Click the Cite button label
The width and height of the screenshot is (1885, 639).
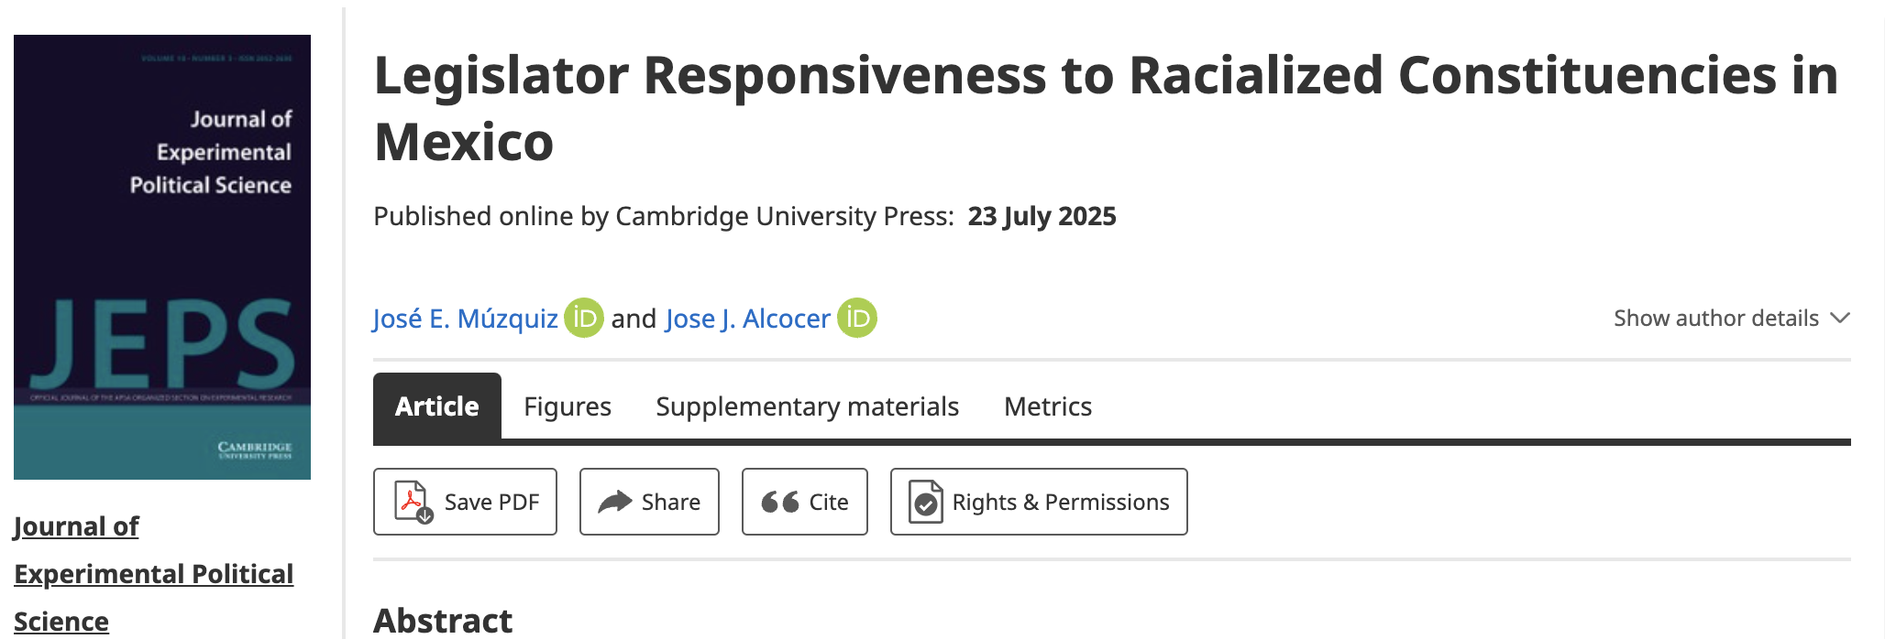click(828, 502)
